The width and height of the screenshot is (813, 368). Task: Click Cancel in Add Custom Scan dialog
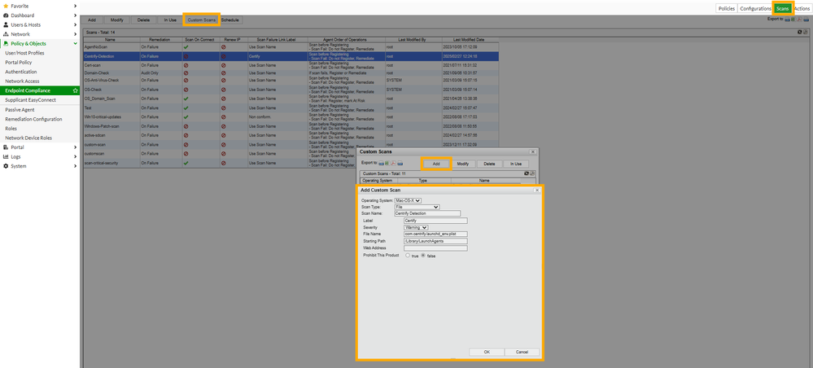click(x=522, y=352)
